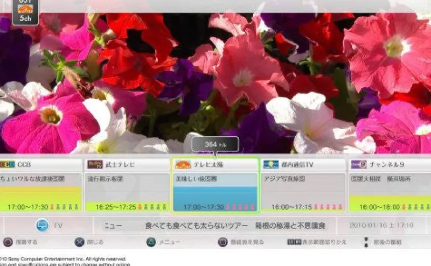Select the CCB channel card

click(40, 186)
